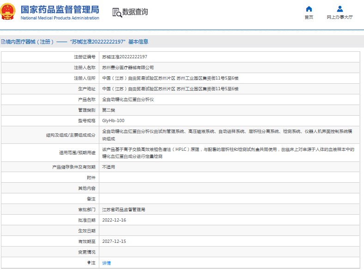Select registrant name 苏州壹分医疗器械有限公司
This screenshot has height=272, width=364.
click(128, 68)
